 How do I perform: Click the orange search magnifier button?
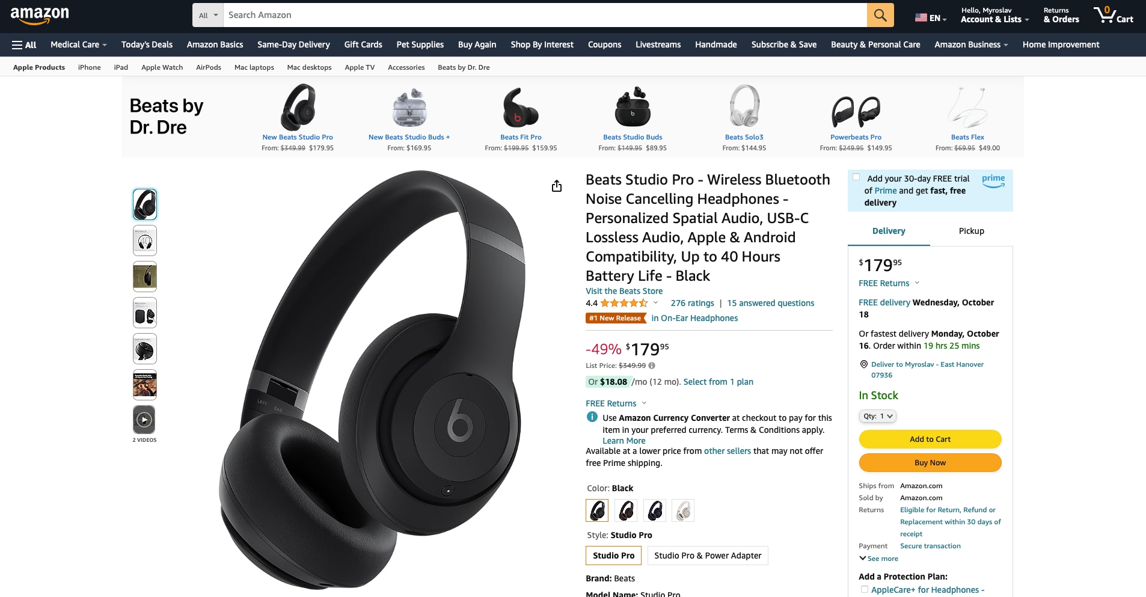click(x=880, y=15)
